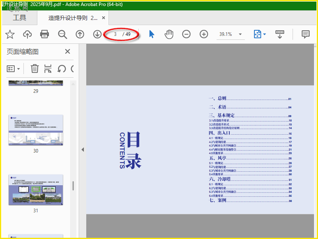Image resolution: width=318 pixels, height=239 pixels.
Task: Click the extract pages scissors icon
Action: [48, 69]
